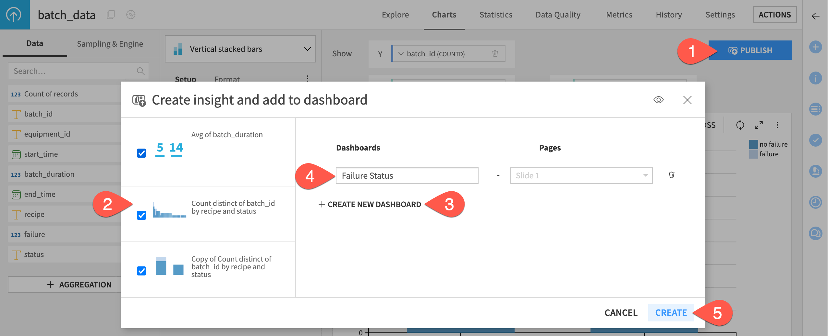Click the back arrow in right sidebar
The height and width of the screenshot is (336, 828).
click(x=815, y=16)
